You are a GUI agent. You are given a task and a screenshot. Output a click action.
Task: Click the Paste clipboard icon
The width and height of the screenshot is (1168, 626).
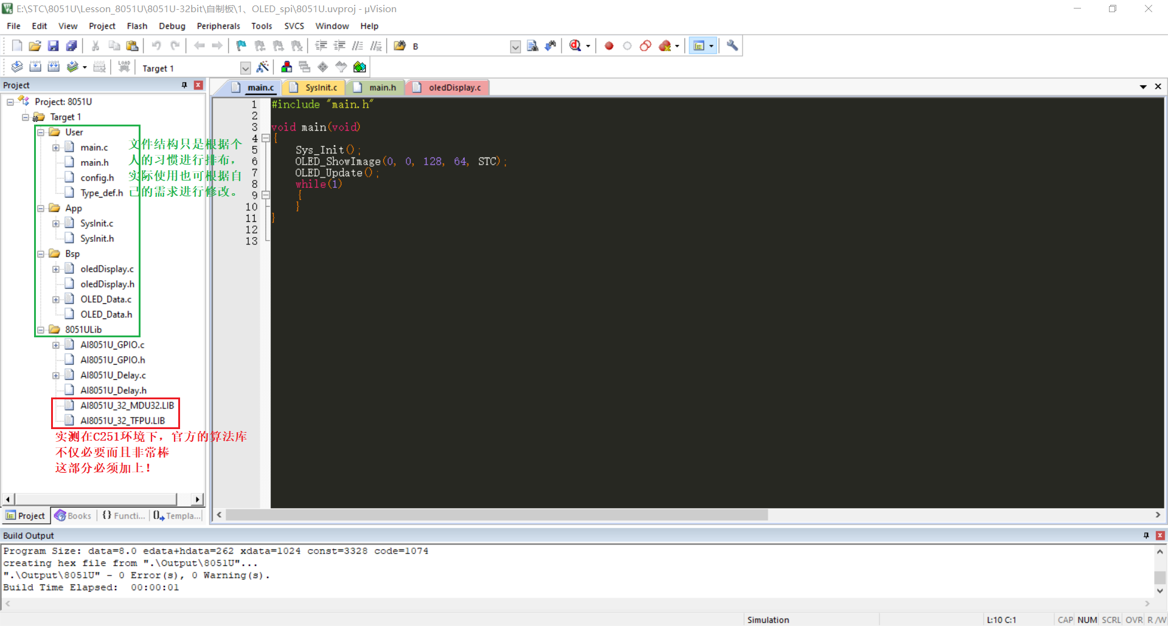132,46
